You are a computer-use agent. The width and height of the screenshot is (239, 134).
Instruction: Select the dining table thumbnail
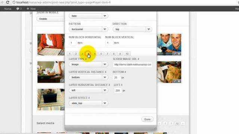point(51,72)
